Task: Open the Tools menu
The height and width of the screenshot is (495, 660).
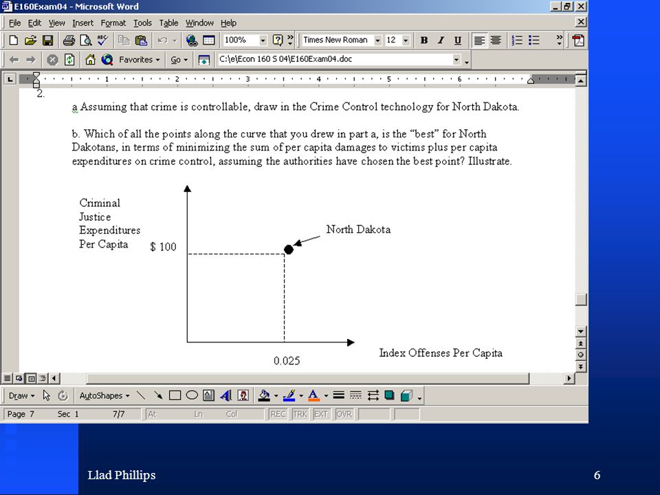Action: [143, 23]
